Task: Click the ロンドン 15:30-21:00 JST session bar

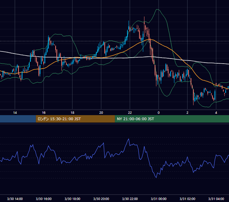Action: (x=75, y=119)
